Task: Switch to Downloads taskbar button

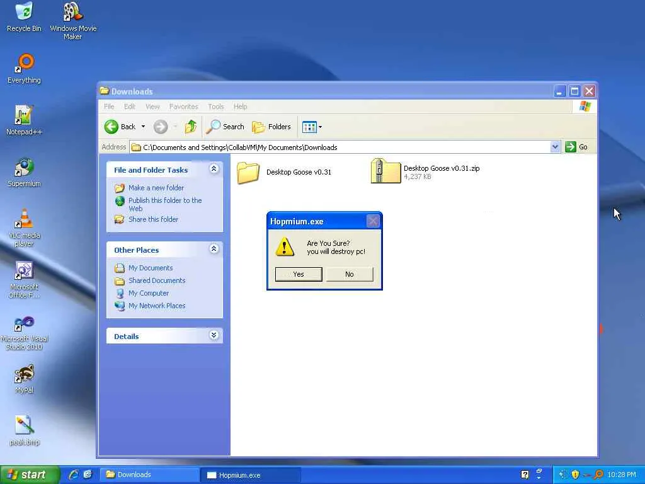Action: point(150,475)
